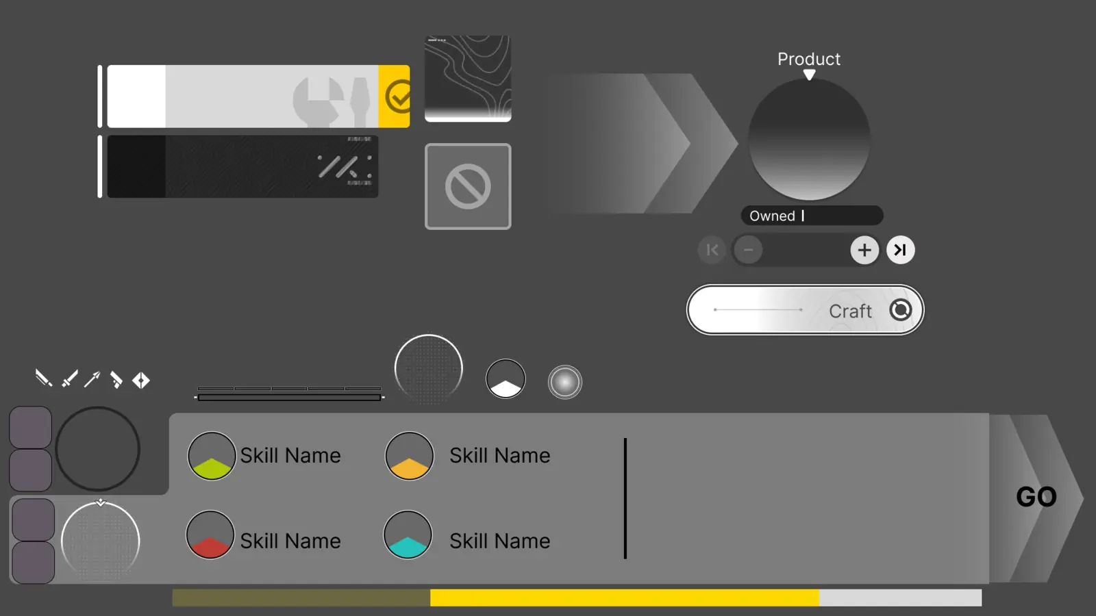Jump to minimum quantity with skip-back button
The height and width of the screenshot is (616, 1096).
pos(712,250)
